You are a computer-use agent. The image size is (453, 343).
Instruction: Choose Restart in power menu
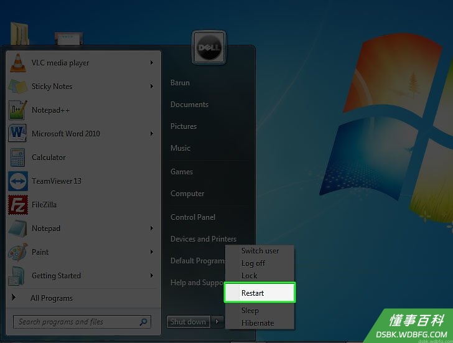260,293
